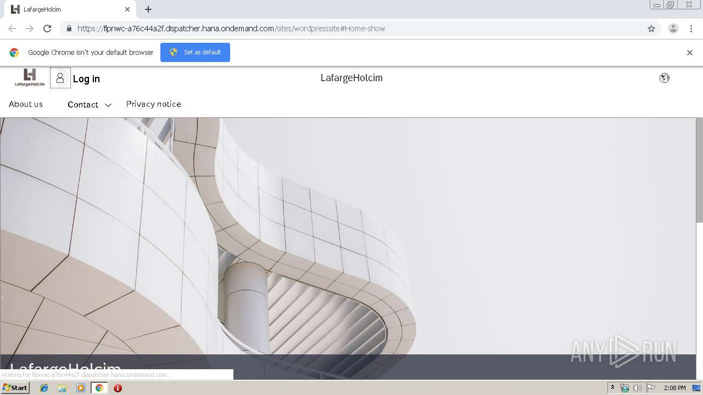Viewport: 703px width, 395px height.
Task: Dismiss the default browser notification bar
Action: [x=690, y=53]
